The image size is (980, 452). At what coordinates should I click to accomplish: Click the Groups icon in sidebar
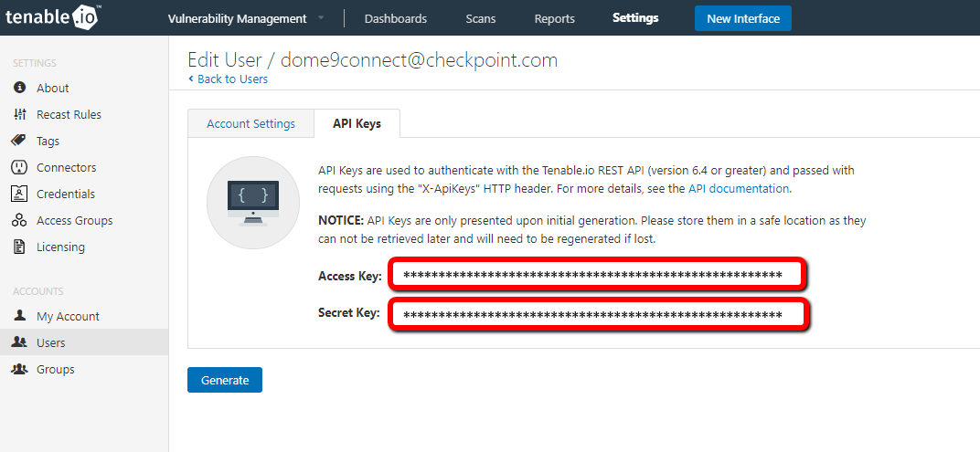19,369
